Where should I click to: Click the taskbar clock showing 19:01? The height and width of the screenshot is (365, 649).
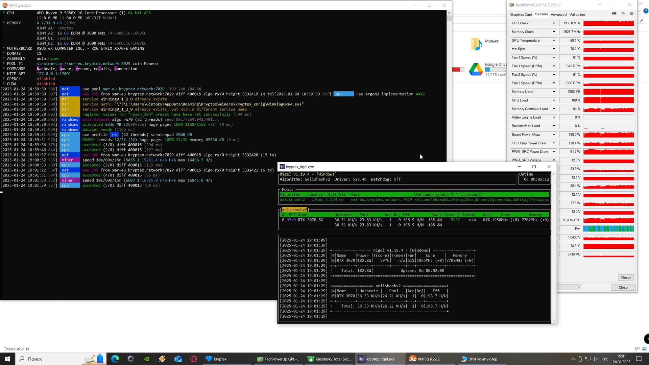621,359
